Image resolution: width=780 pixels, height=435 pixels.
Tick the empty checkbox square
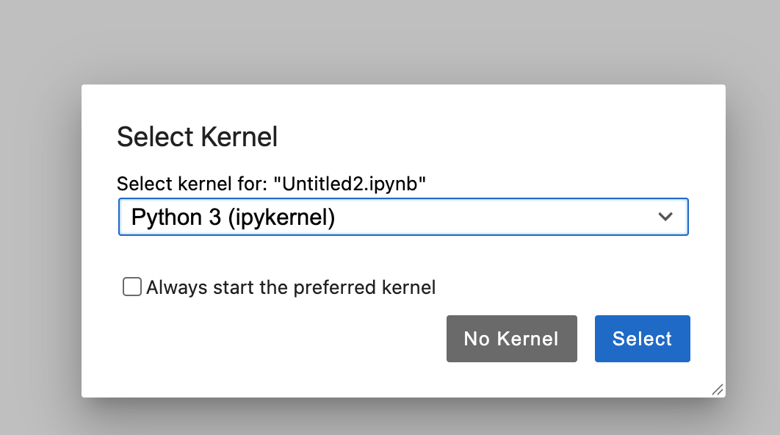coord(131,287)
